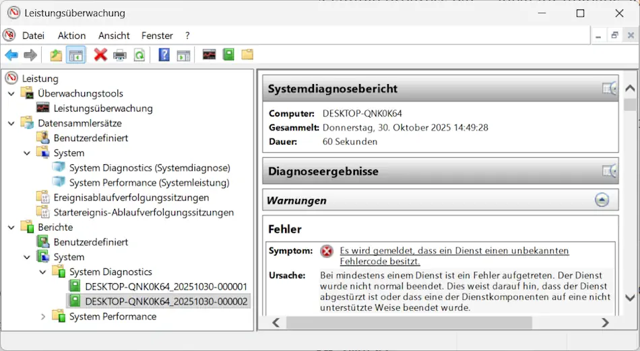640x351 pixels.
Task: Click the report vertical scrollbar up arrow
Action: (x=630, y=87)
